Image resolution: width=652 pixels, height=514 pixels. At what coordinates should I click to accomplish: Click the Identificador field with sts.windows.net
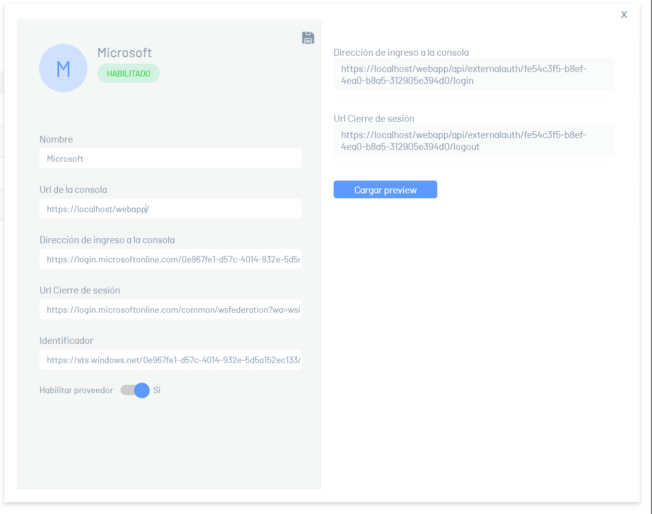(x=170, y=360)
